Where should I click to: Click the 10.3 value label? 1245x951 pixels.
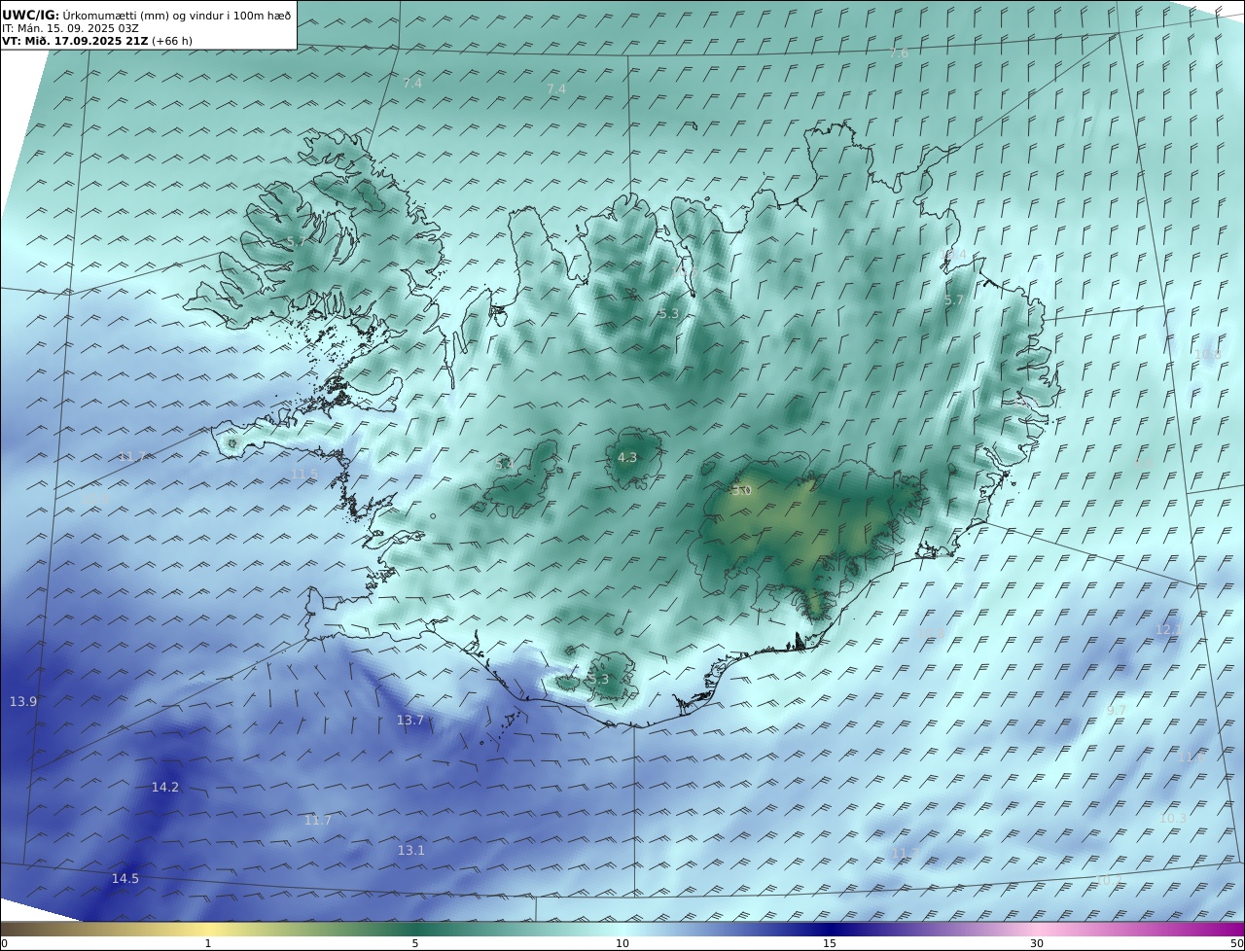pos(1173,818)
